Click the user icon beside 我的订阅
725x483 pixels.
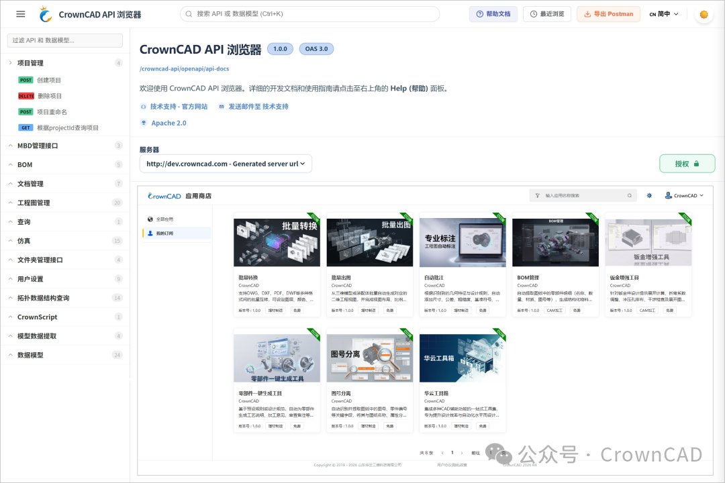[x=150, y=233]
